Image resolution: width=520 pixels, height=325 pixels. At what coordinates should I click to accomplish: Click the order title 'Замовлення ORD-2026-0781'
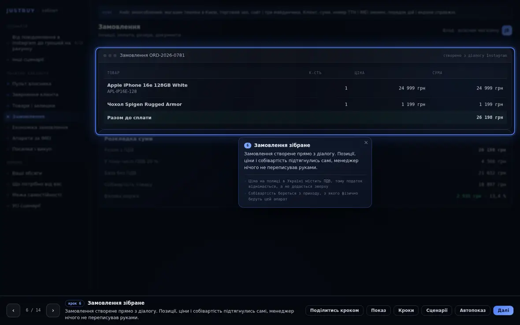(x=152, y=55)
